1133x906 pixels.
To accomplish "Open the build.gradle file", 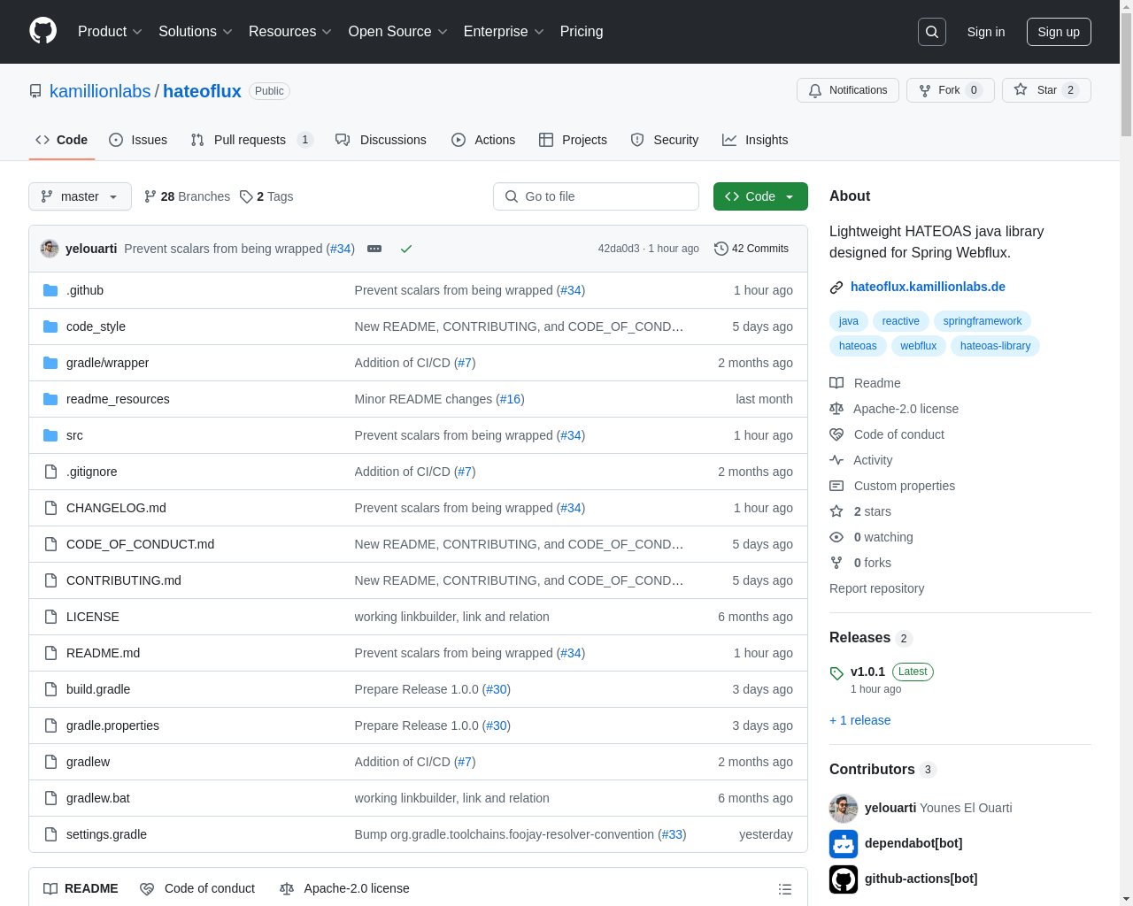I will (x=98, y=689).
